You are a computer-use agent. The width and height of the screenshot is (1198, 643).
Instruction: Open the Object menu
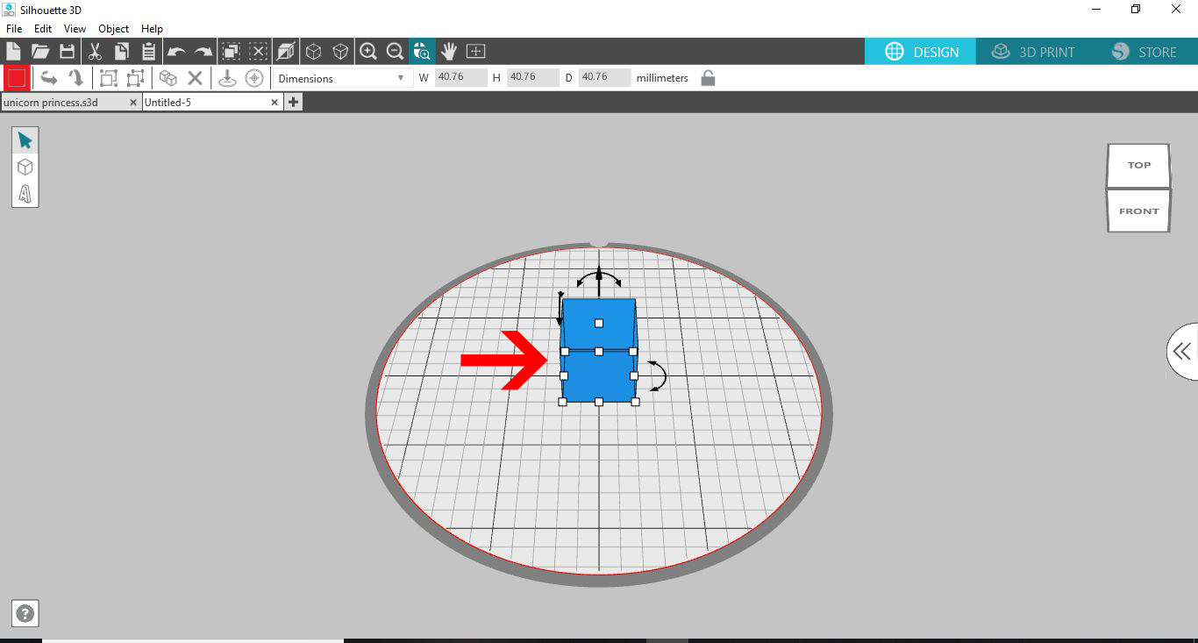[x=114, y=29]
